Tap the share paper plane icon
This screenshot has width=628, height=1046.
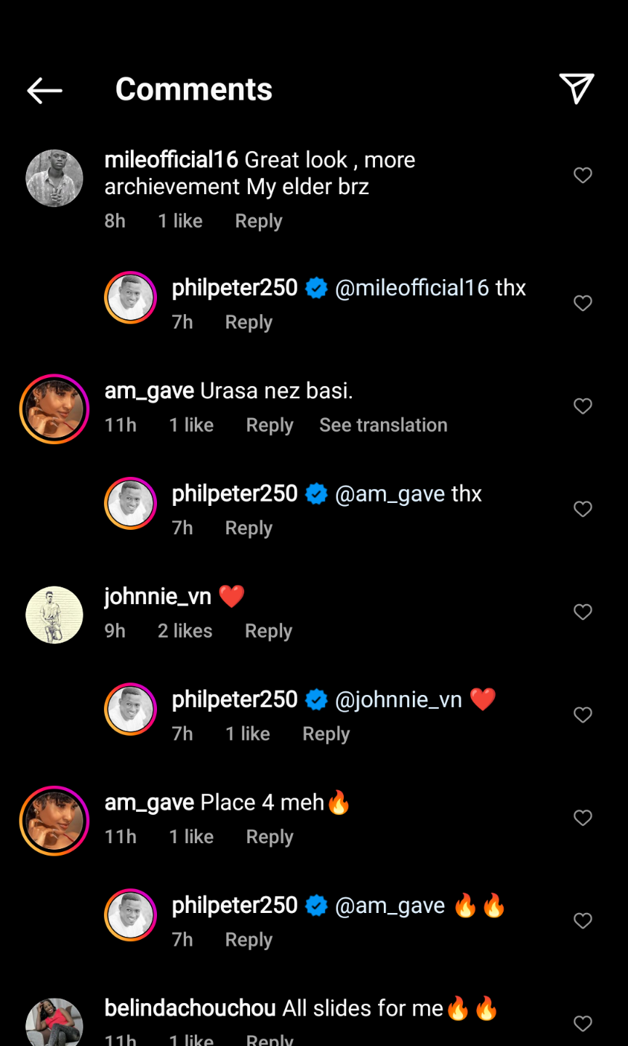pyautogui.click(x=576, y=89)
